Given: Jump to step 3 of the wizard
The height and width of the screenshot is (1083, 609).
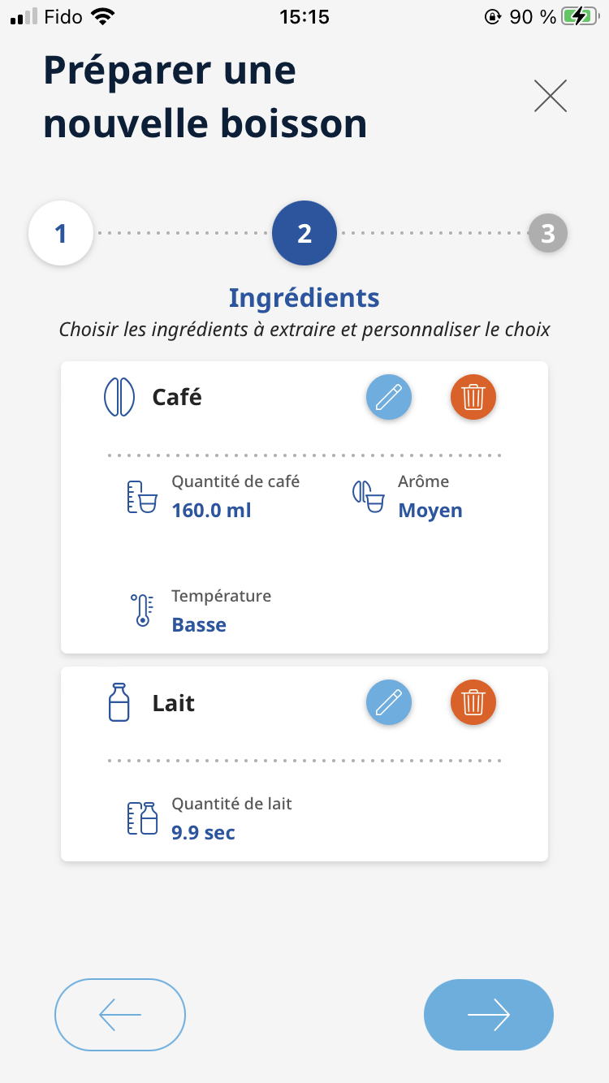Looking at the screenshot, I should tap(548, 234).
